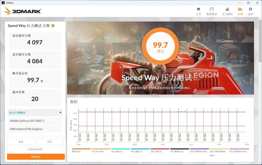Click the 最佳循环分数 label

point(22,36)
